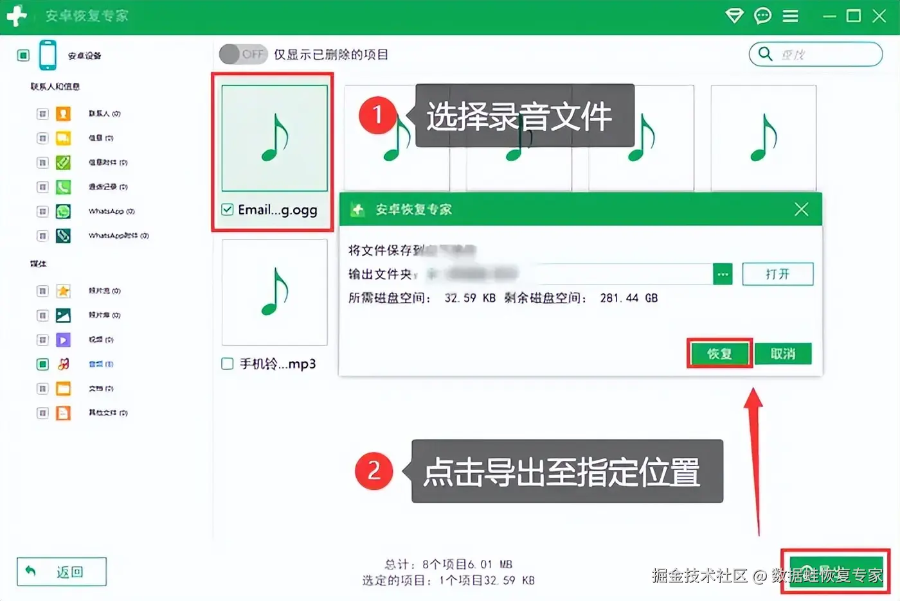Image resolution: width=900 pixels, height=601 pixels.
Task: Select the Picture Library tree item
Action: pyautogui.click(x=105, y=315)
